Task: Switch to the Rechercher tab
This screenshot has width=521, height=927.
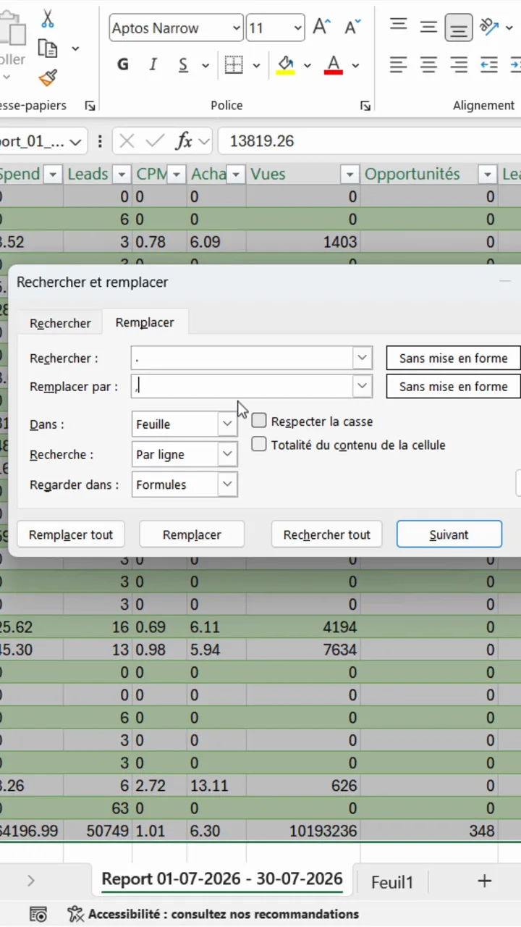Action: click(x=60, y=323)
